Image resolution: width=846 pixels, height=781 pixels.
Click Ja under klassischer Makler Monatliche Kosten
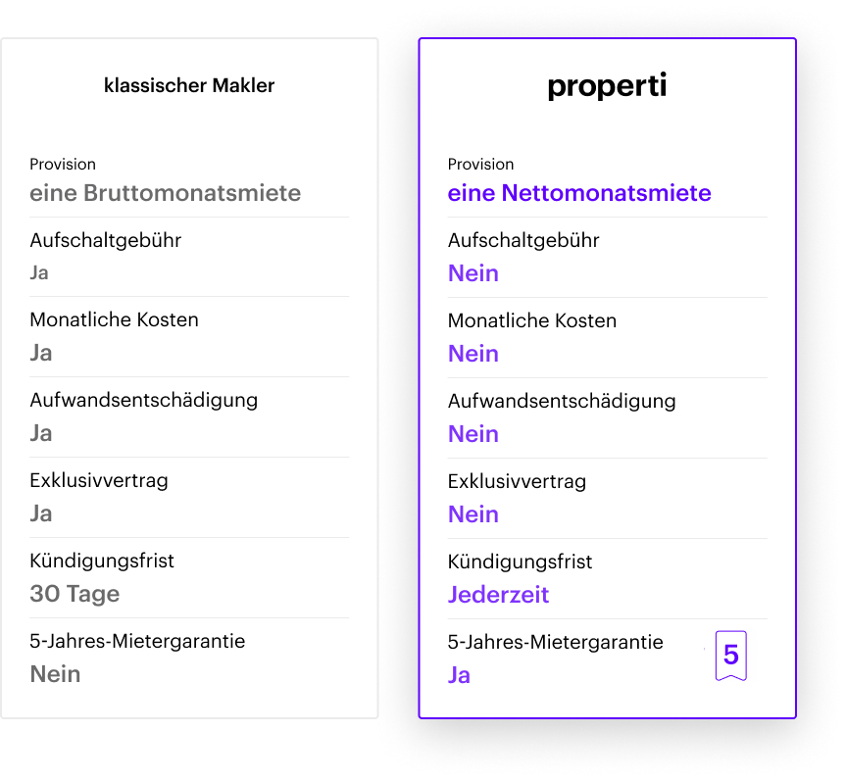pos(41,353)
